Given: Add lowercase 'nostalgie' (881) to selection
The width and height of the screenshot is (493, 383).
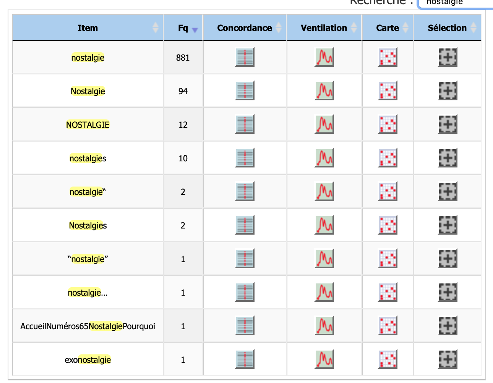Looking at the screenshot, I should coord(448,57).
